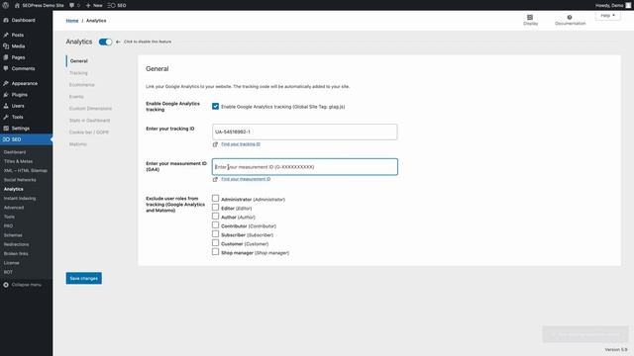Open the PRO submenu item

pos(8,226)
